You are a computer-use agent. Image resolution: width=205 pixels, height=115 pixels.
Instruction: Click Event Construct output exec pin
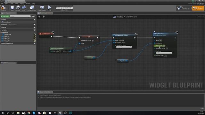[x=51, y=36]
